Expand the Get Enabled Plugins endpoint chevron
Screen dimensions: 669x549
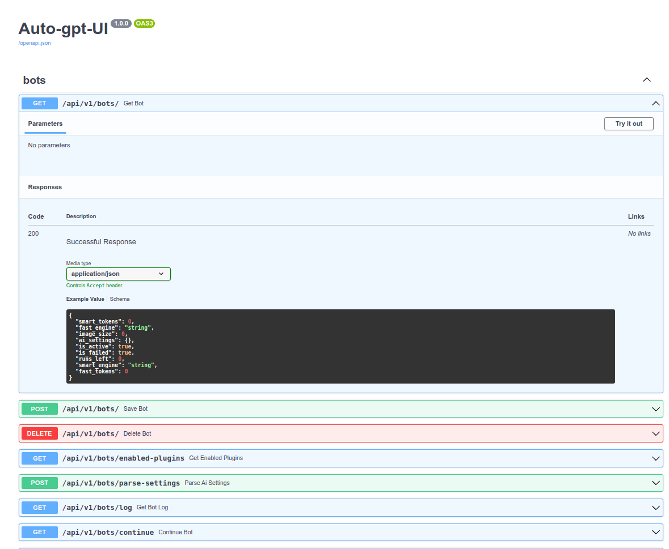coord(656,458)
